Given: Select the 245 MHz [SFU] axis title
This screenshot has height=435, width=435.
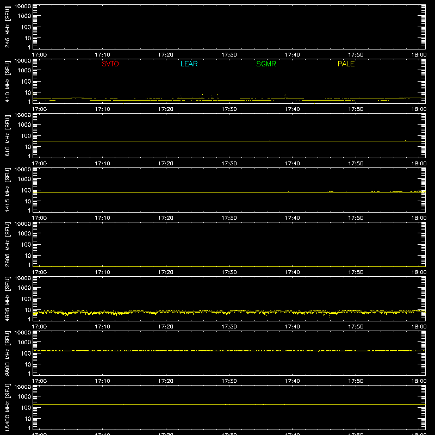Looking at the screenshot, I should click(8, 27).
